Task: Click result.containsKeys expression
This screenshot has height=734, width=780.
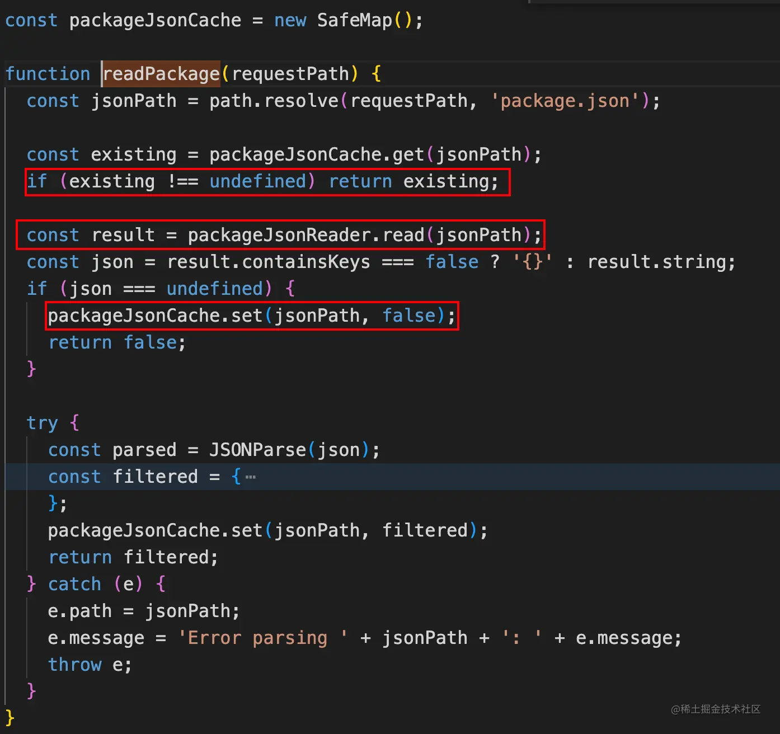Action: point(269,262)
